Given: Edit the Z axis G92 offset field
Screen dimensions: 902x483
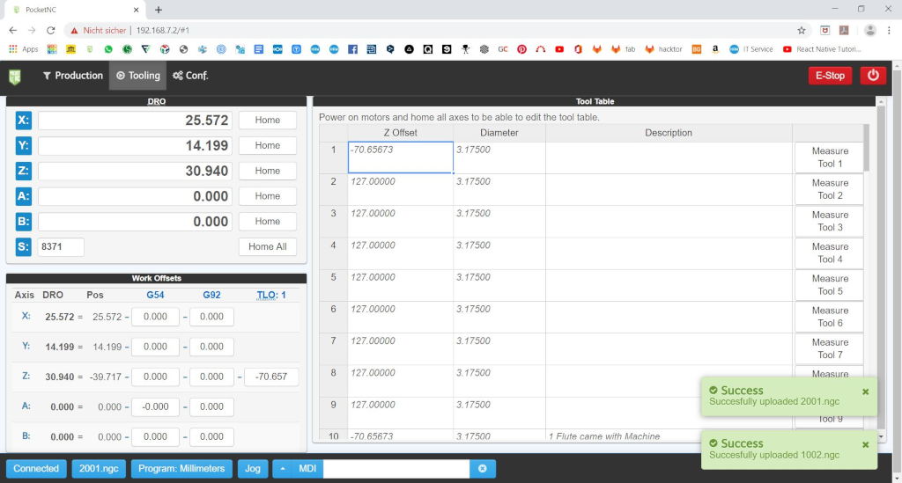Looking at the screenshot, I should [x=211, y=377].
